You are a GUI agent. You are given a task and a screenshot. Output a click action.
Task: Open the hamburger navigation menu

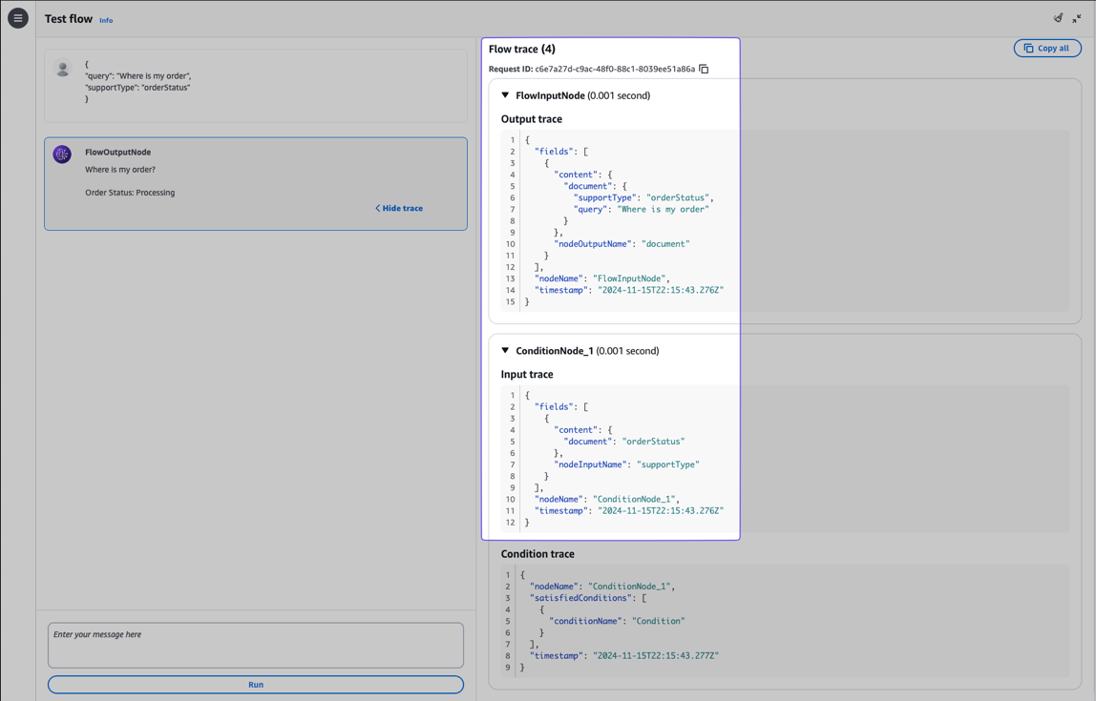pyautogui.click(x=18, y=18)
